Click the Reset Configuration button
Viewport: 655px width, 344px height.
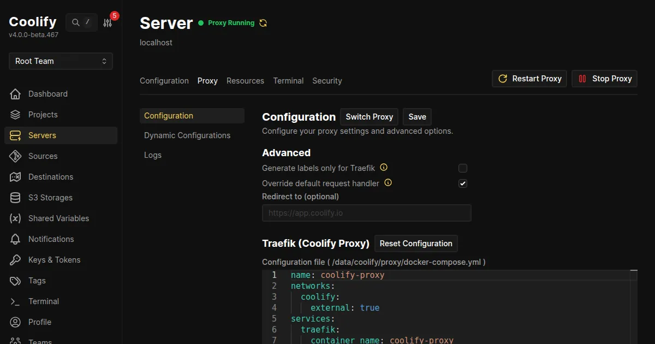pyautogui.click(x=416, y=244)
